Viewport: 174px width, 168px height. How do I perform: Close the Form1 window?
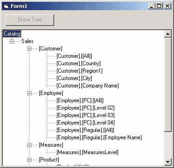click(x=167, y=6)
